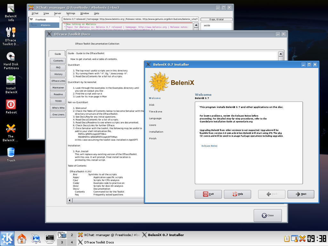Launch Install BeleniX desktop icon
The height and width of the screenshot is (246, 328).
[x=11, y=85]
